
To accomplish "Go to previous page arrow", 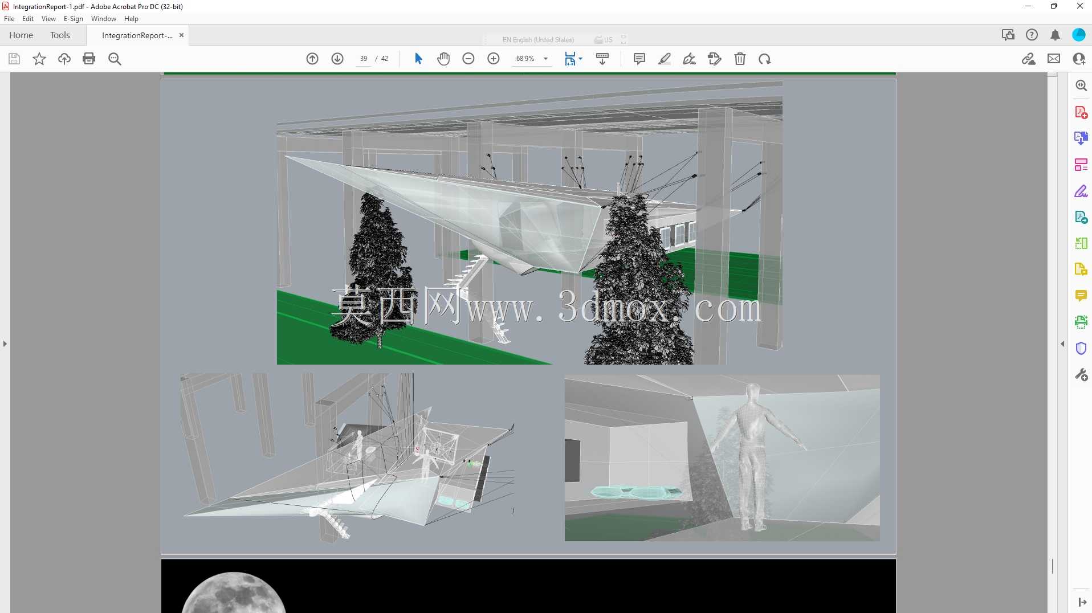I will coord(312,59).
